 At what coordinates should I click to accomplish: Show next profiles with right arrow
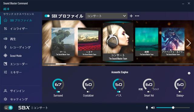pyautogui.click(x=189, y=43)
